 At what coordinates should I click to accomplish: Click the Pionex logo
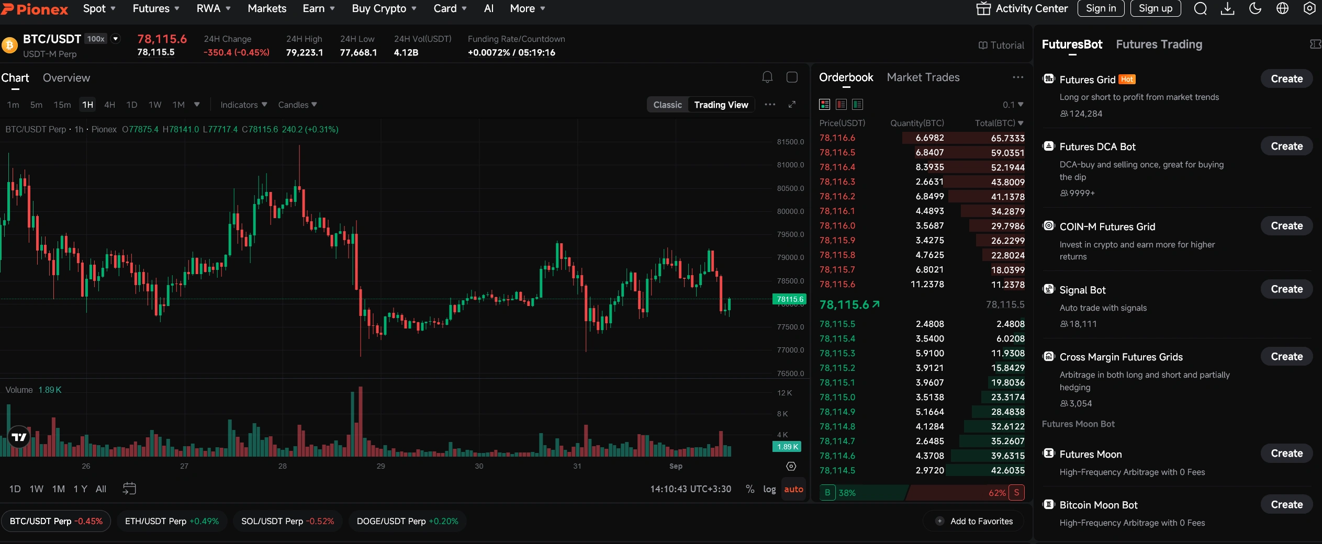[x=35, y=9]
